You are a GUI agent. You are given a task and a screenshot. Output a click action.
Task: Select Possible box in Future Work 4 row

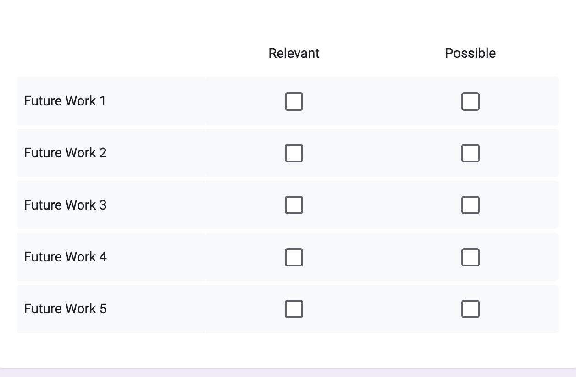click(471, 257)
